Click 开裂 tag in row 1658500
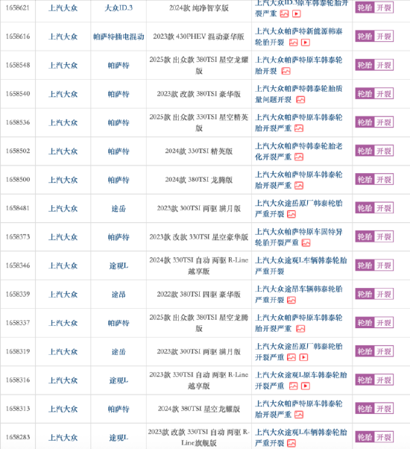Image resolution: width=410 pixels, height=449 pixels. [x=384, y=180]
